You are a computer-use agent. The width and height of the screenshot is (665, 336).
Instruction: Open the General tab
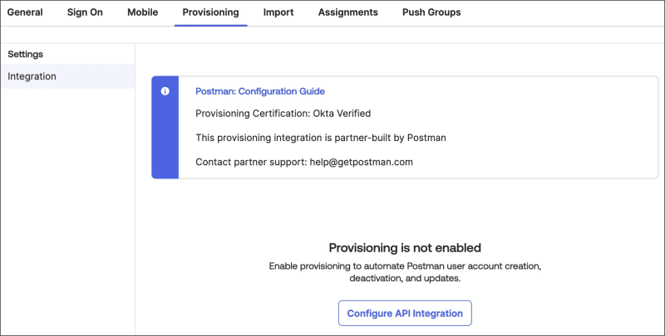[x=25, y=12]
